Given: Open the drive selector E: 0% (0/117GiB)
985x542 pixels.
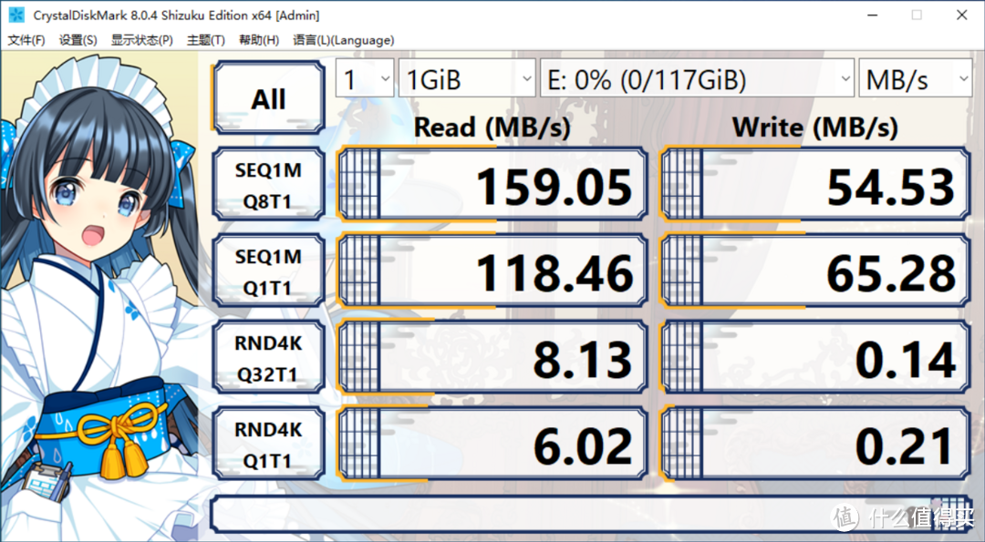Looking at the screenshot, I should (698, 78).
